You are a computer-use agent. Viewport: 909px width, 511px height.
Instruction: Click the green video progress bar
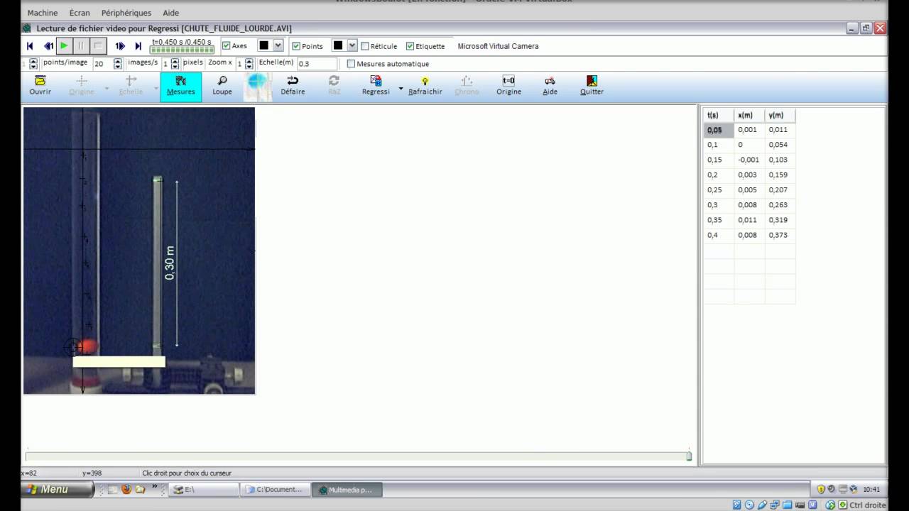(183, 50)
